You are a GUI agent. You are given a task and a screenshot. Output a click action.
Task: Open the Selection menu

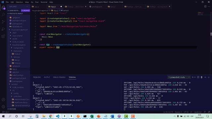pyautogui.click(x=19, y=2)
